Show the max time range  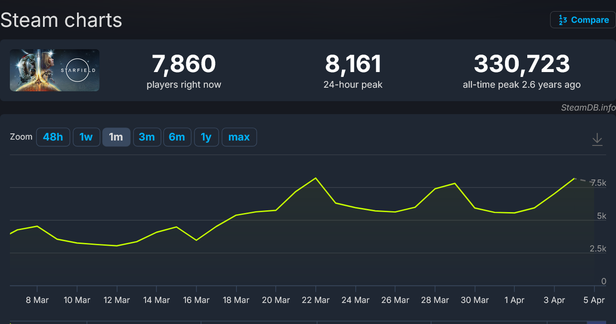(x=239, y=137)
